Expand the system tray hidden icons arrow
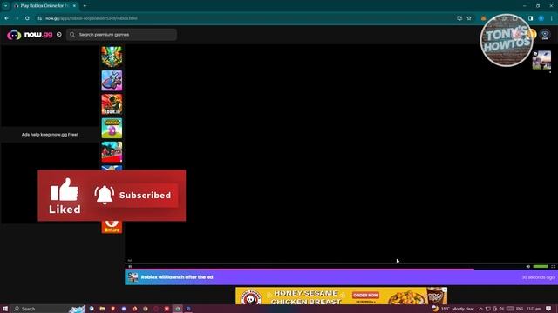This screenshot has width=558, height=313. coord(480,309)
